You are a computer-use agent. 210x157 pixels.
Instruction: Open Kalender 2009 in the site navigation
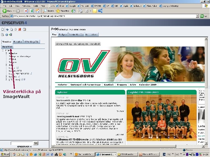pyautogui.click(x=148, y=85)
